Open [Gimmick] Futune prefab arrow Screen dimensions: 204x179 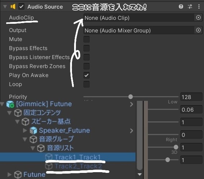[x=131, y=104]
